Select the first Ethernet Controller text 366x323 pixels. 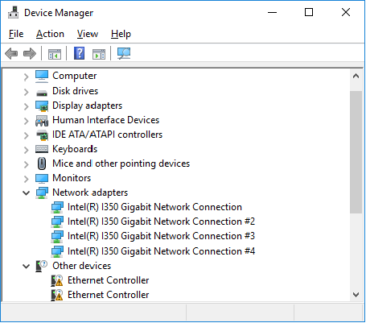109,280
